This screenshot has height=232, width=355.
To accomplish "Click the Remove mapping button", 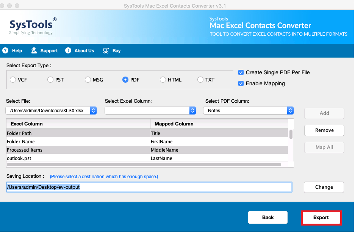I will coord(324,130).
